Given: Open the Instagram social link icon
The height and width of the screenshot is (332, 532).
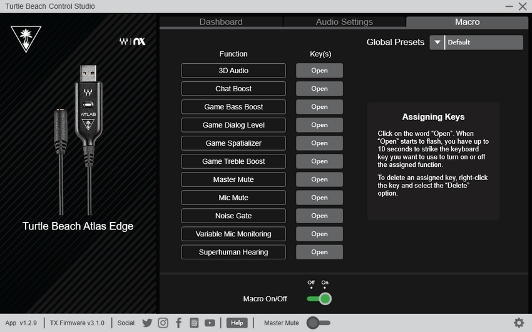Looking at the screenshot, I should (x=163, y=323).
